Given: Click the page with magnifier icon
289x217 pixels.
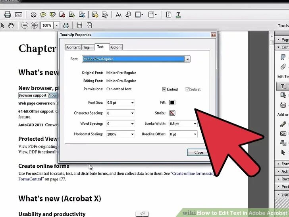Looking at the screenshot, I should 128,15.
